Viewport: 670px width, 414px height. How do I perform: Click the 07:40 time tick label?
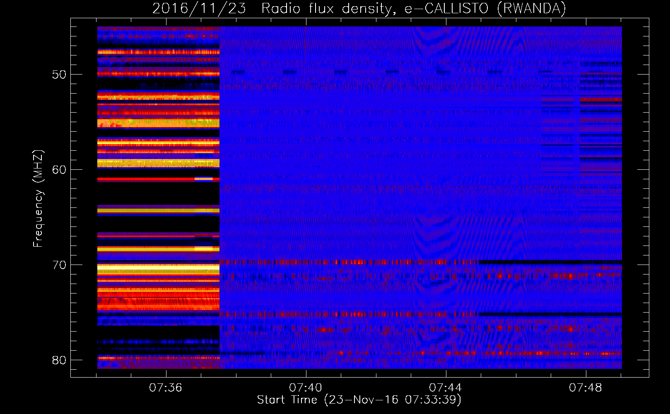(x=306, y=388)
